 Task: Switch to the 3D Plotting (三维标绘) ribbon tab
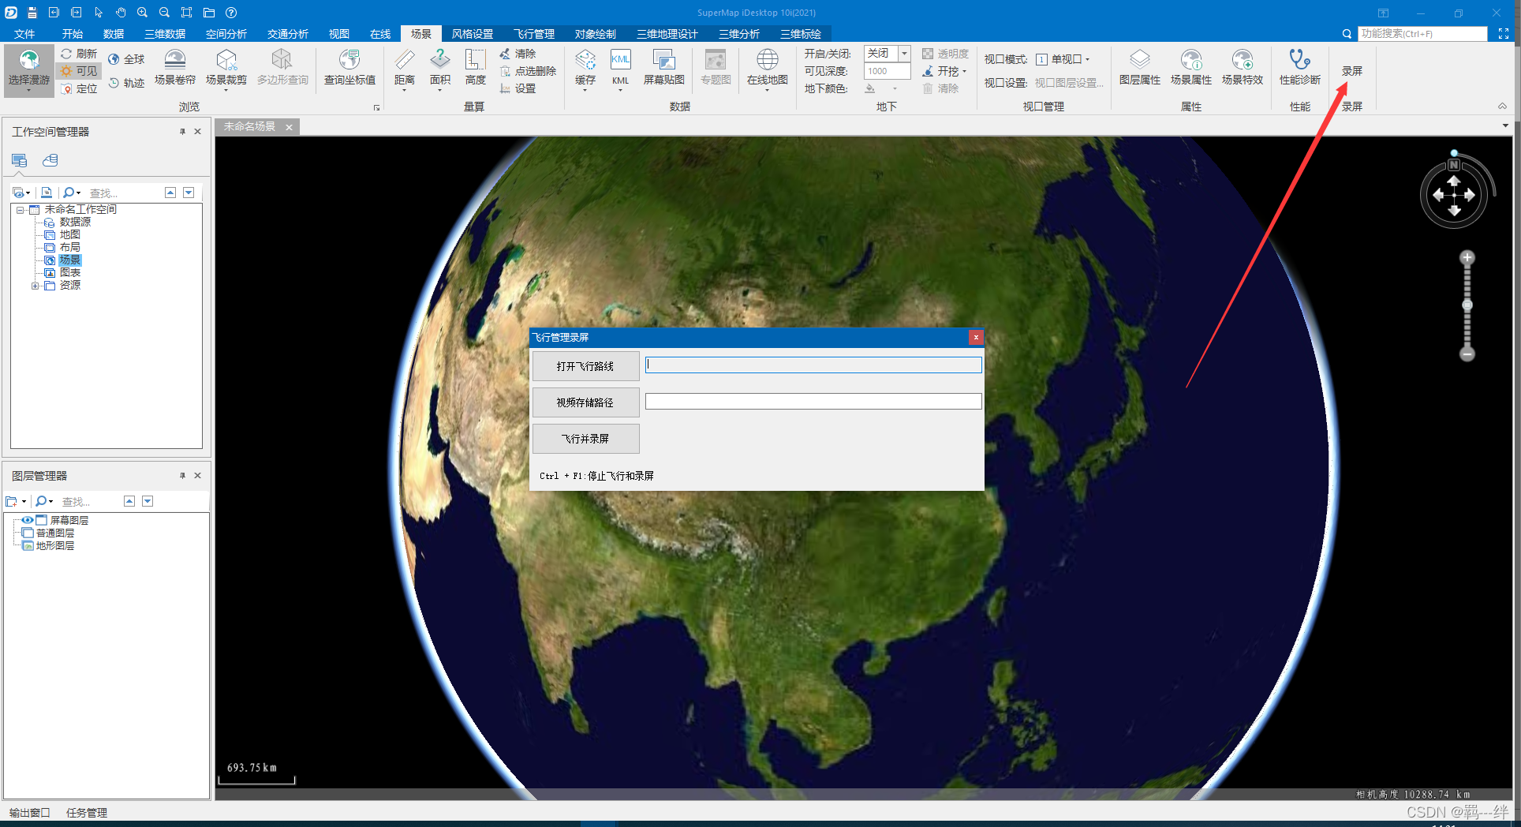[x=801, y=34]
